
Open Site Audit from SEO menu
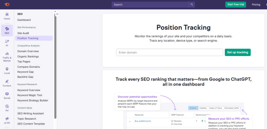click(23, 33)
